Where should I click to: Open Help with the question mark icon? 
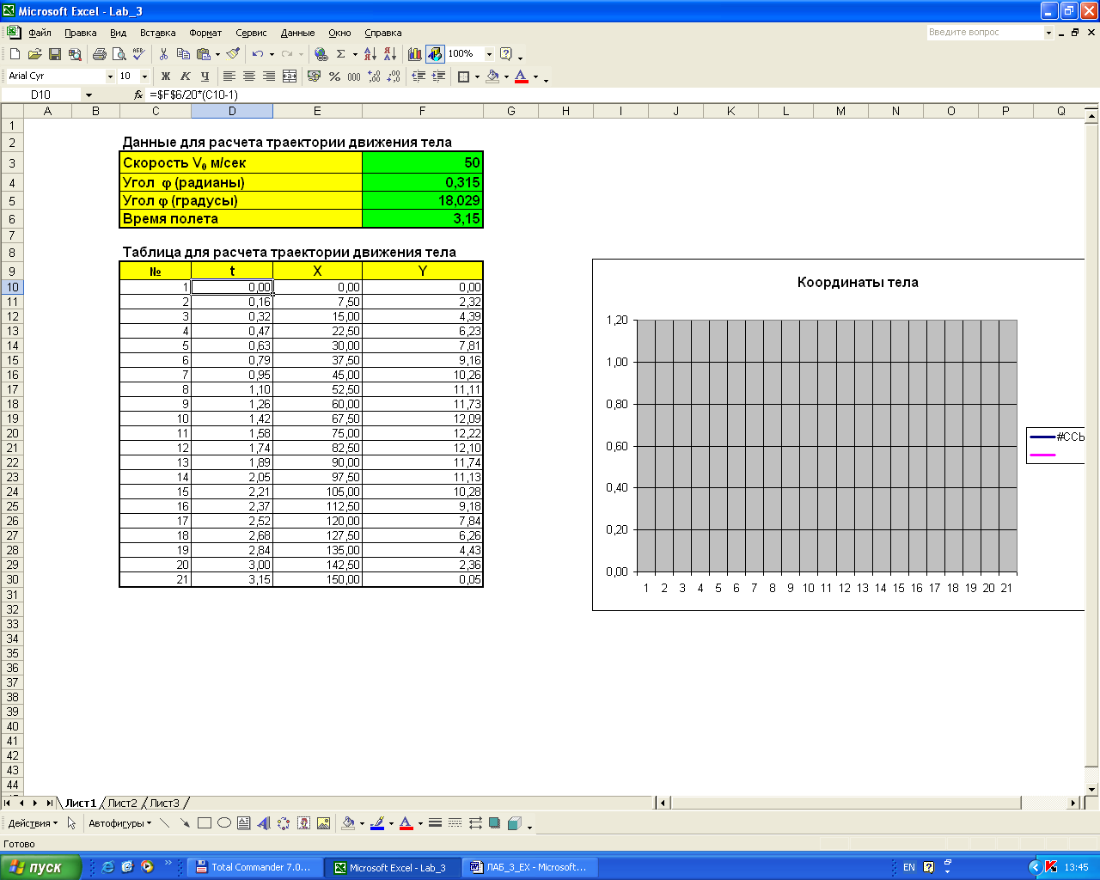pos(506,54)
